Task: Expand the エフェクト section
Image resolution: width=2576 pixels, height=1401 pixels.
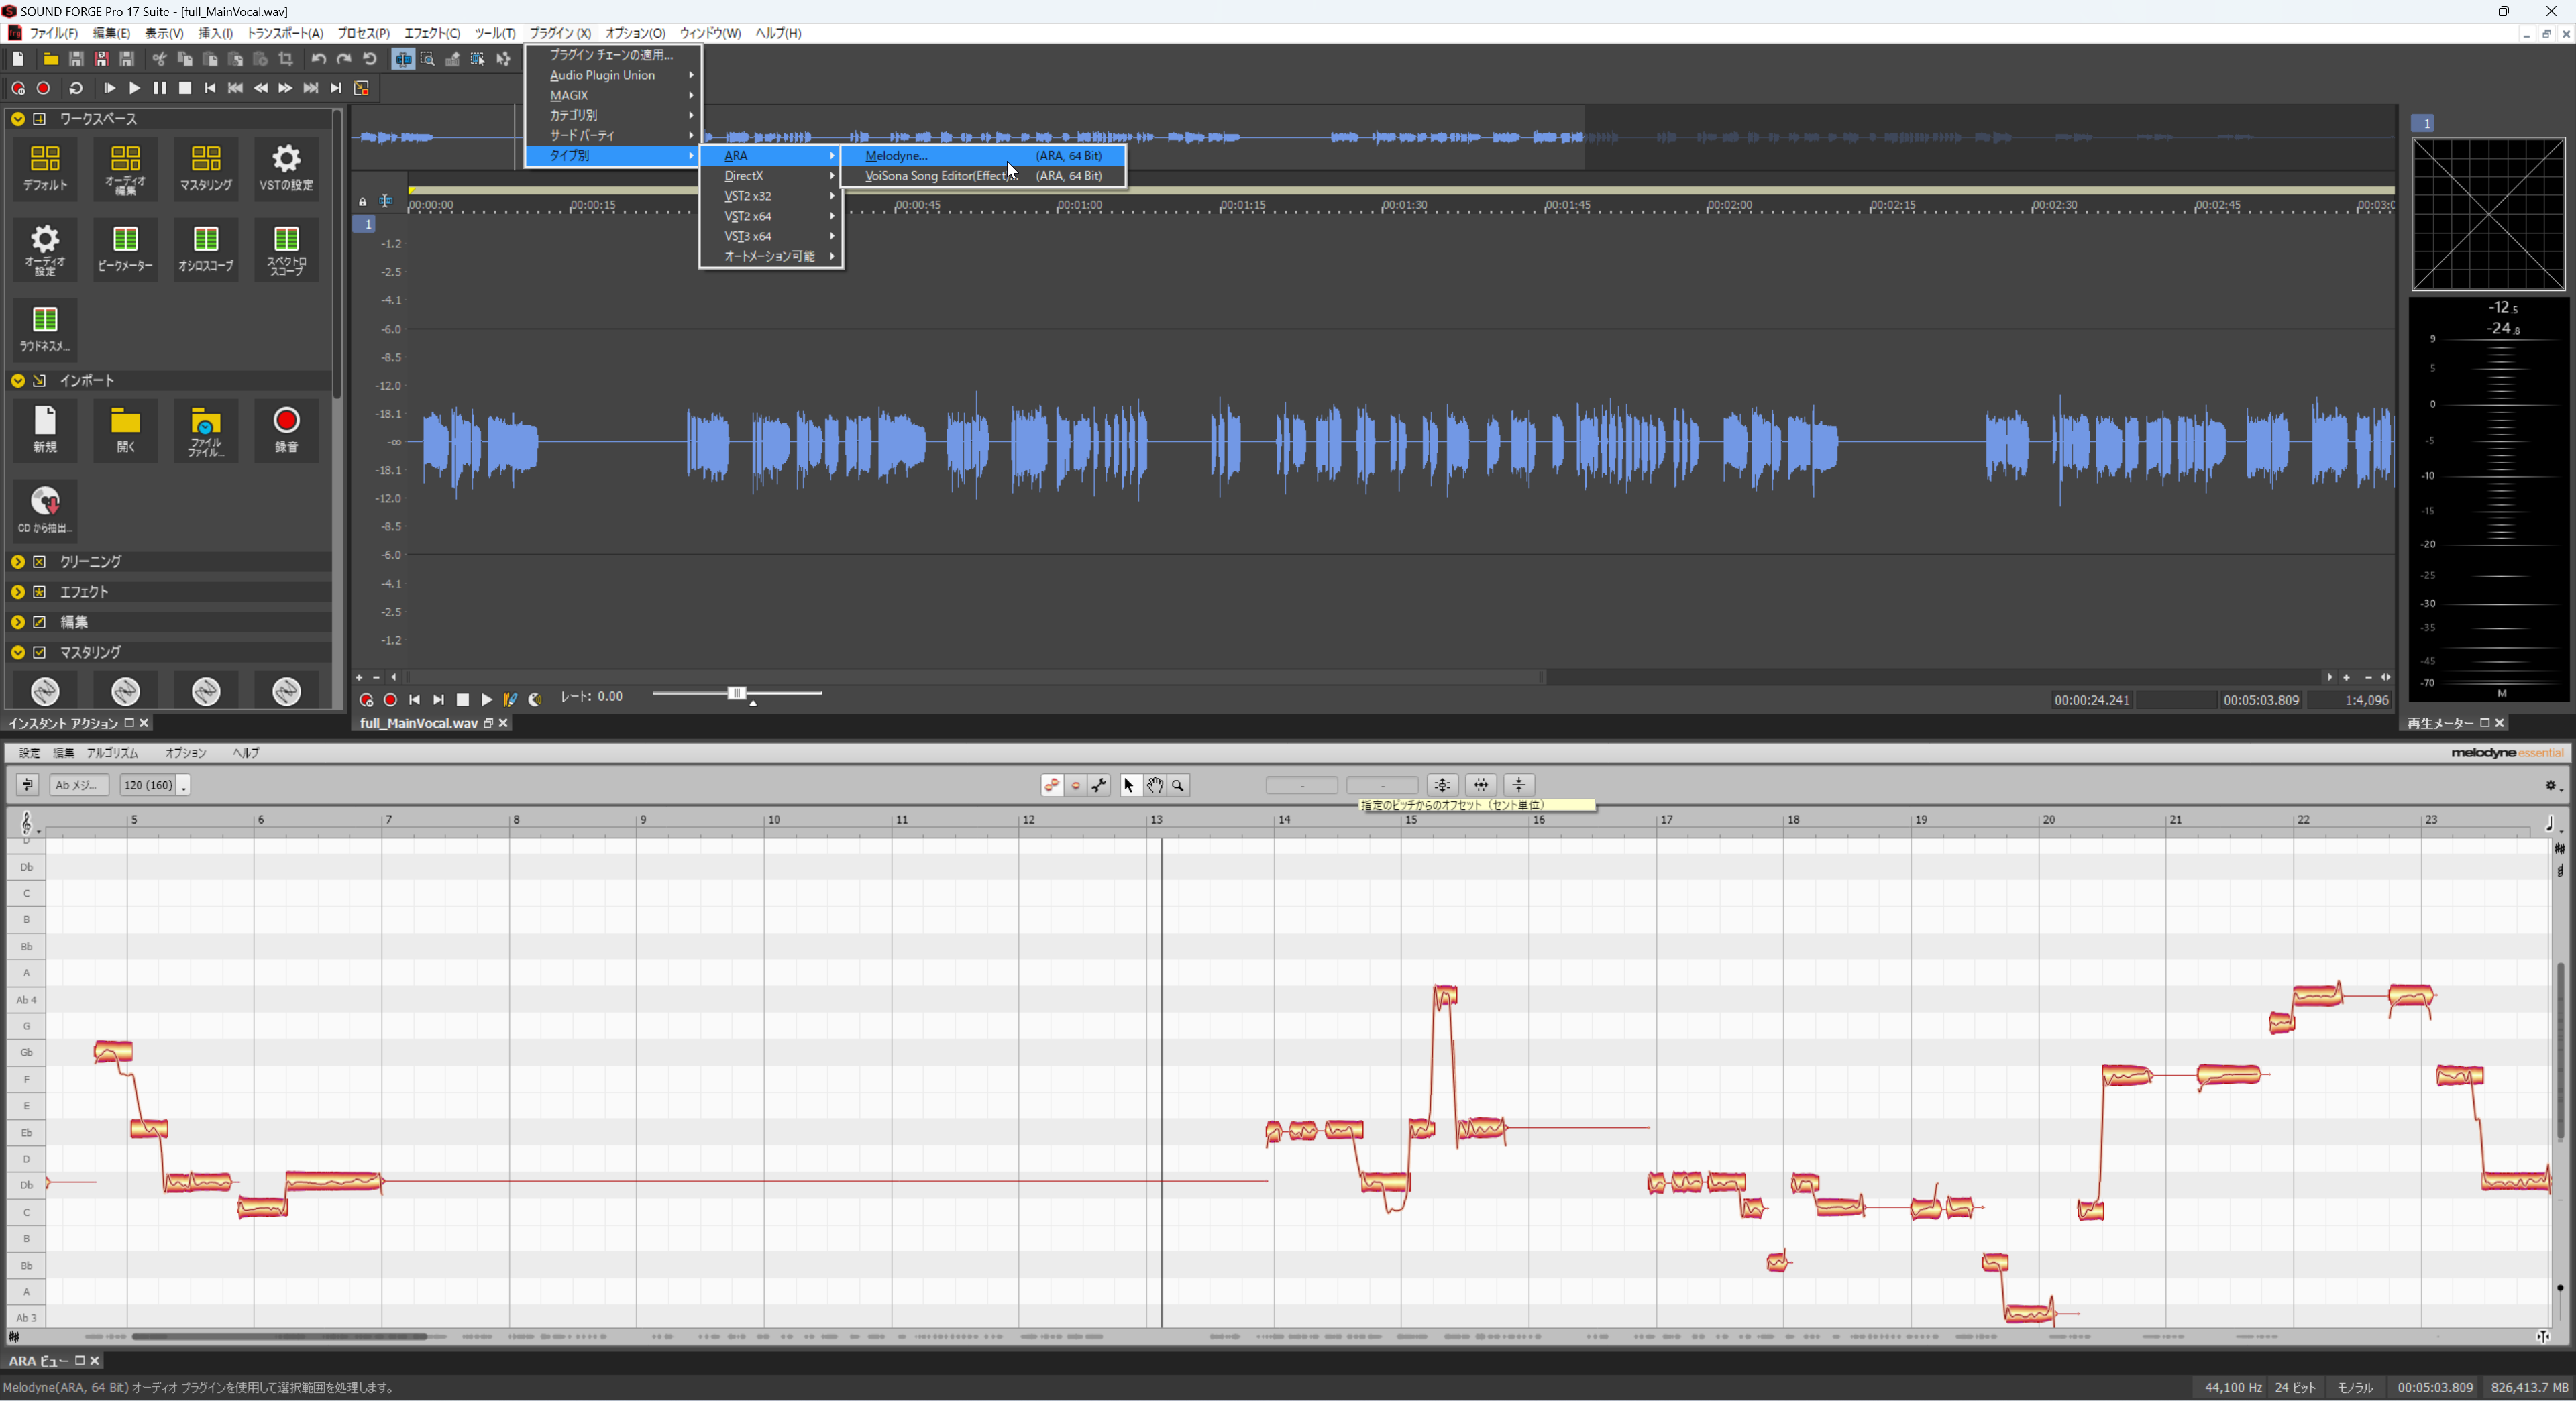Action: click(18, 592)
